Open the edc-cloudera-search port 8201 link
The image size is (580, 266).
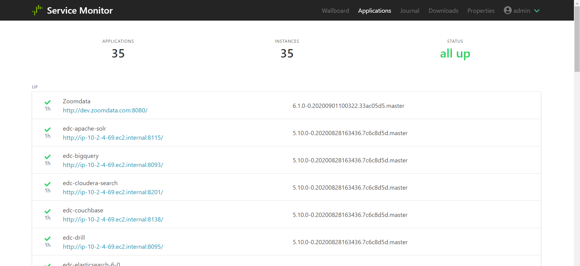pos(113,192)
